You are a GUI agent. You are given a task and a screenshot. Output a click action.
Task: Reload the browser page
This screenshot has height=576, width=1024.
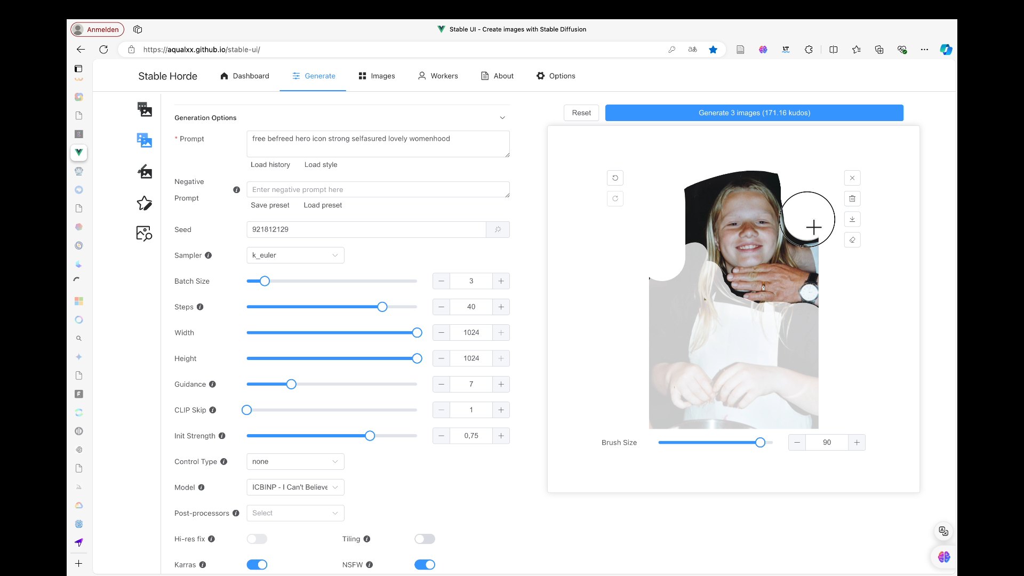pyautogui.click(x=103, y=50)
